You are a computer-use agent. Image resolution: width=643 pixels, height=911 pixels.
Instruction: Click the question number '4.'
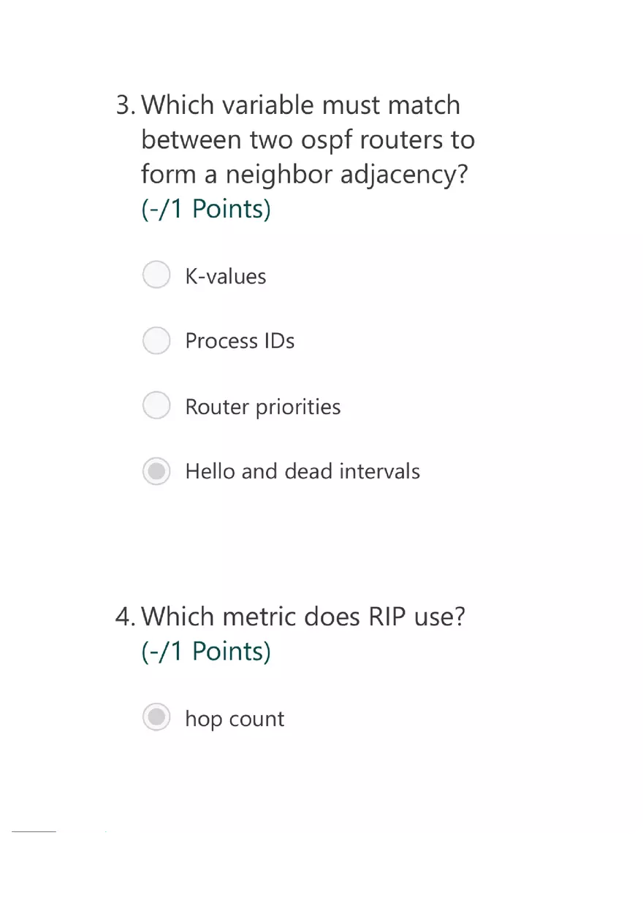click(126, 617)
